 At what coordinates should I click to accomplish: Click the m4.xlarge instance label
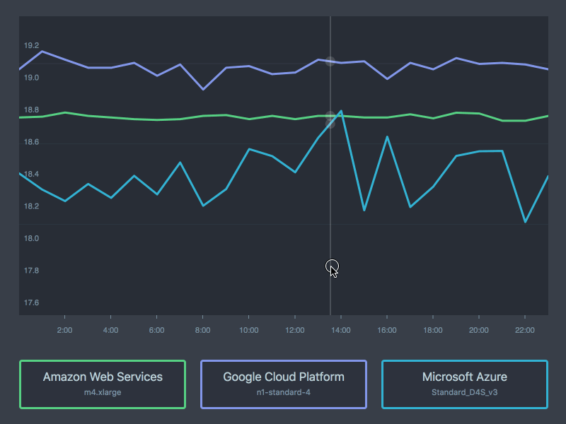coord(103,392)
